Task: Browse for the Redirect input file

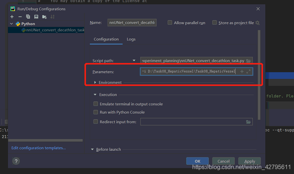Action: [249, 122]
